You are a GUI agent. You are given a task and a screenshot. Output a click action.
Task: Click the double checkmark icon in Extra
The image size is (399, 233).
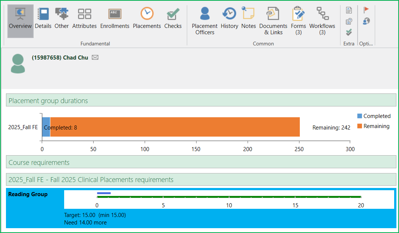(349, 32)
